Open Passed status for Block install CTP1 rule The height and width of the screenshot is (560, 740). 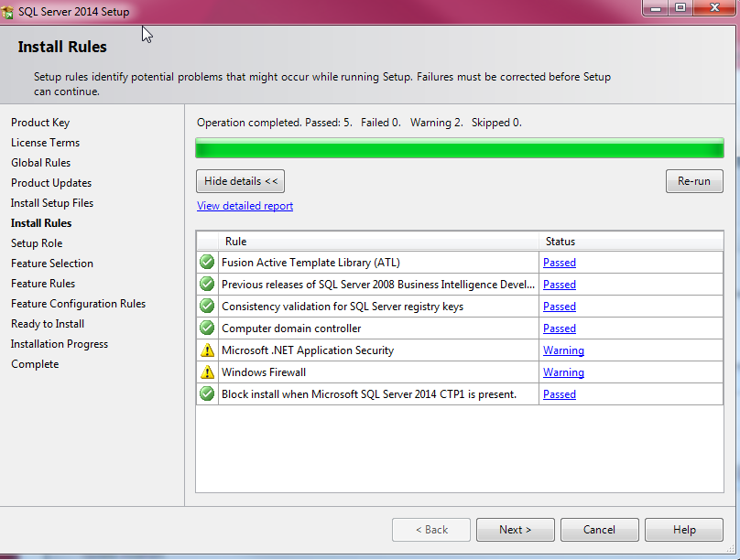coord(560,394)
